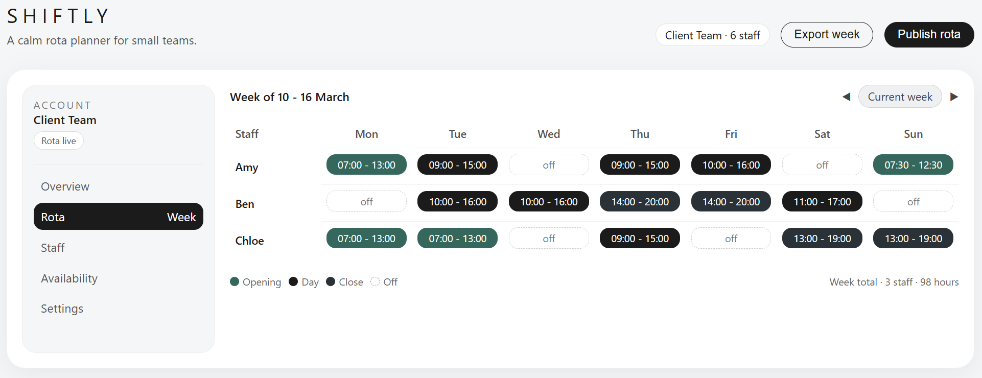This screenshot has height=378, width=982.
Task: Open the Availability section
Action: [x=69, y=278]
